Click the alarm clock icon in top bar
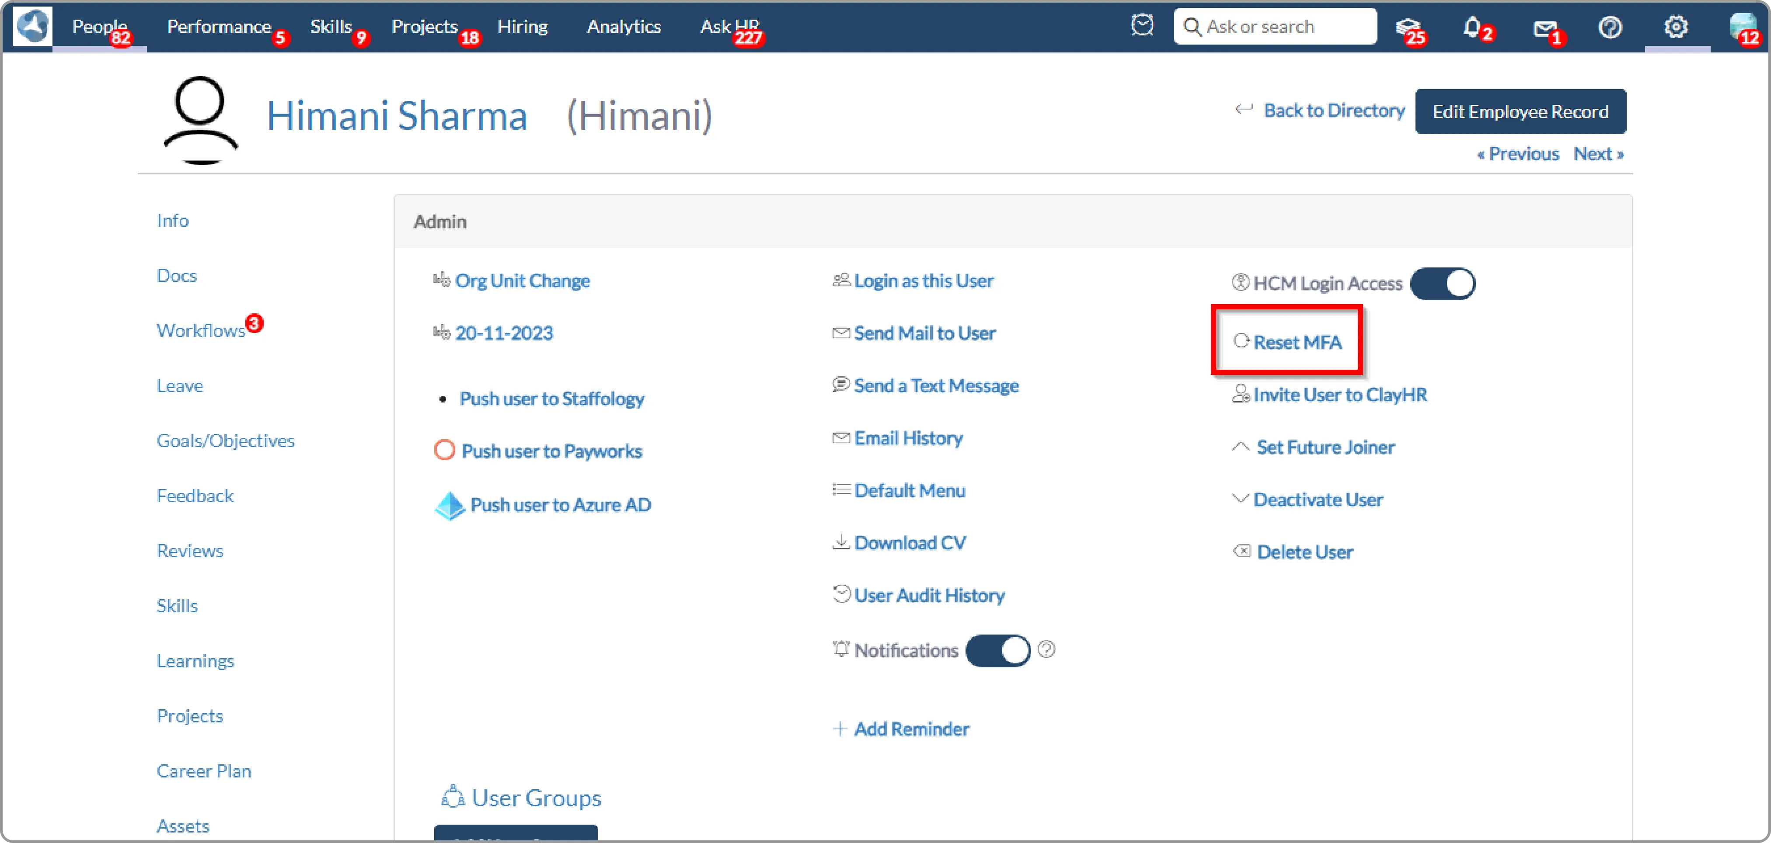 tap(1142, 26)
